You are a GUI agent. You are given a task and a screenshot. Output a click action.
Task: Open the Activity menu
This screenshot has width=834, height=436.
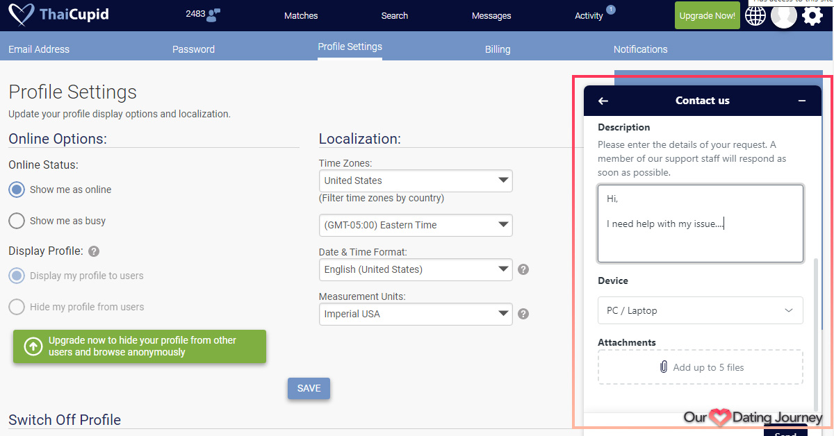(589, 16)
